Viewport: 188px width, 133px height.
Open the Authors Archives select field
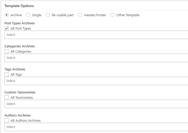click(96, 127)
